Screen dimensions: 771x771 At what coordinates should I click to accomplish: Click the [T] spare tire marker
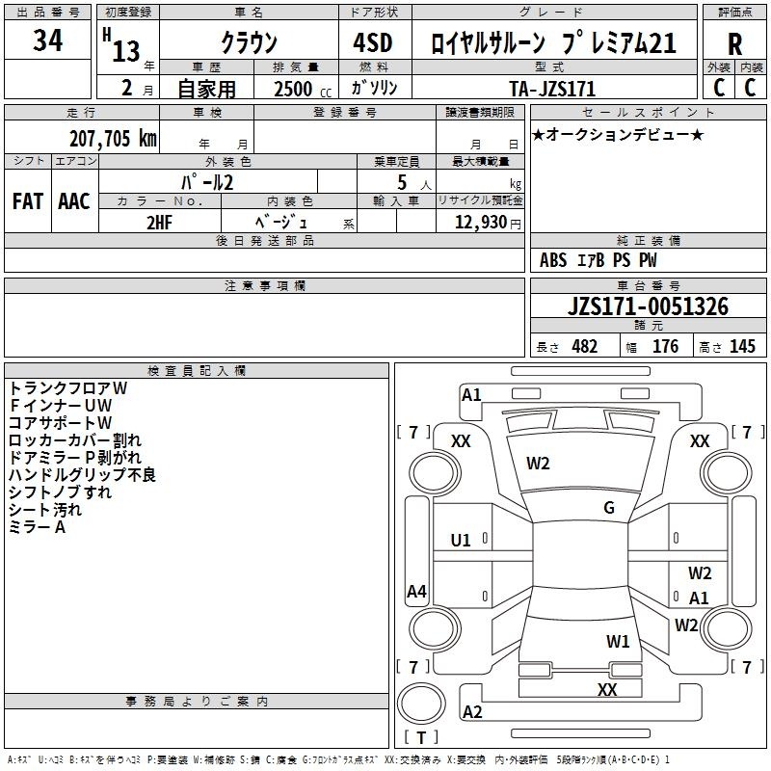(x=420, y=738)
